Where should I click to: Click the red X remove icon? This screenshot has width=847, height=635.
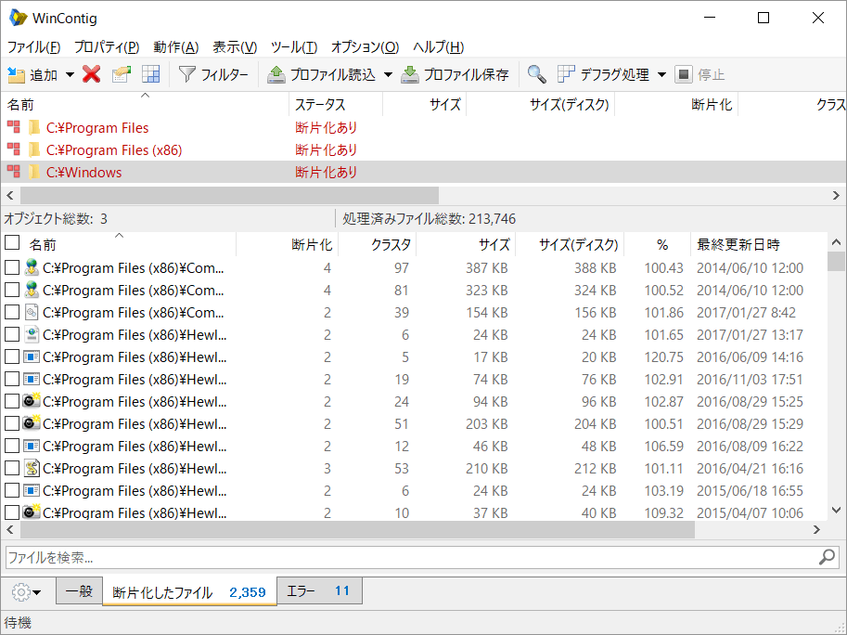[x=91, y=74]
